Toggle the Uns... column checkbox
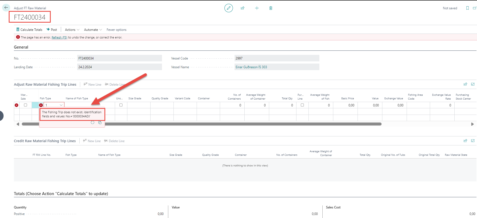 121,105
